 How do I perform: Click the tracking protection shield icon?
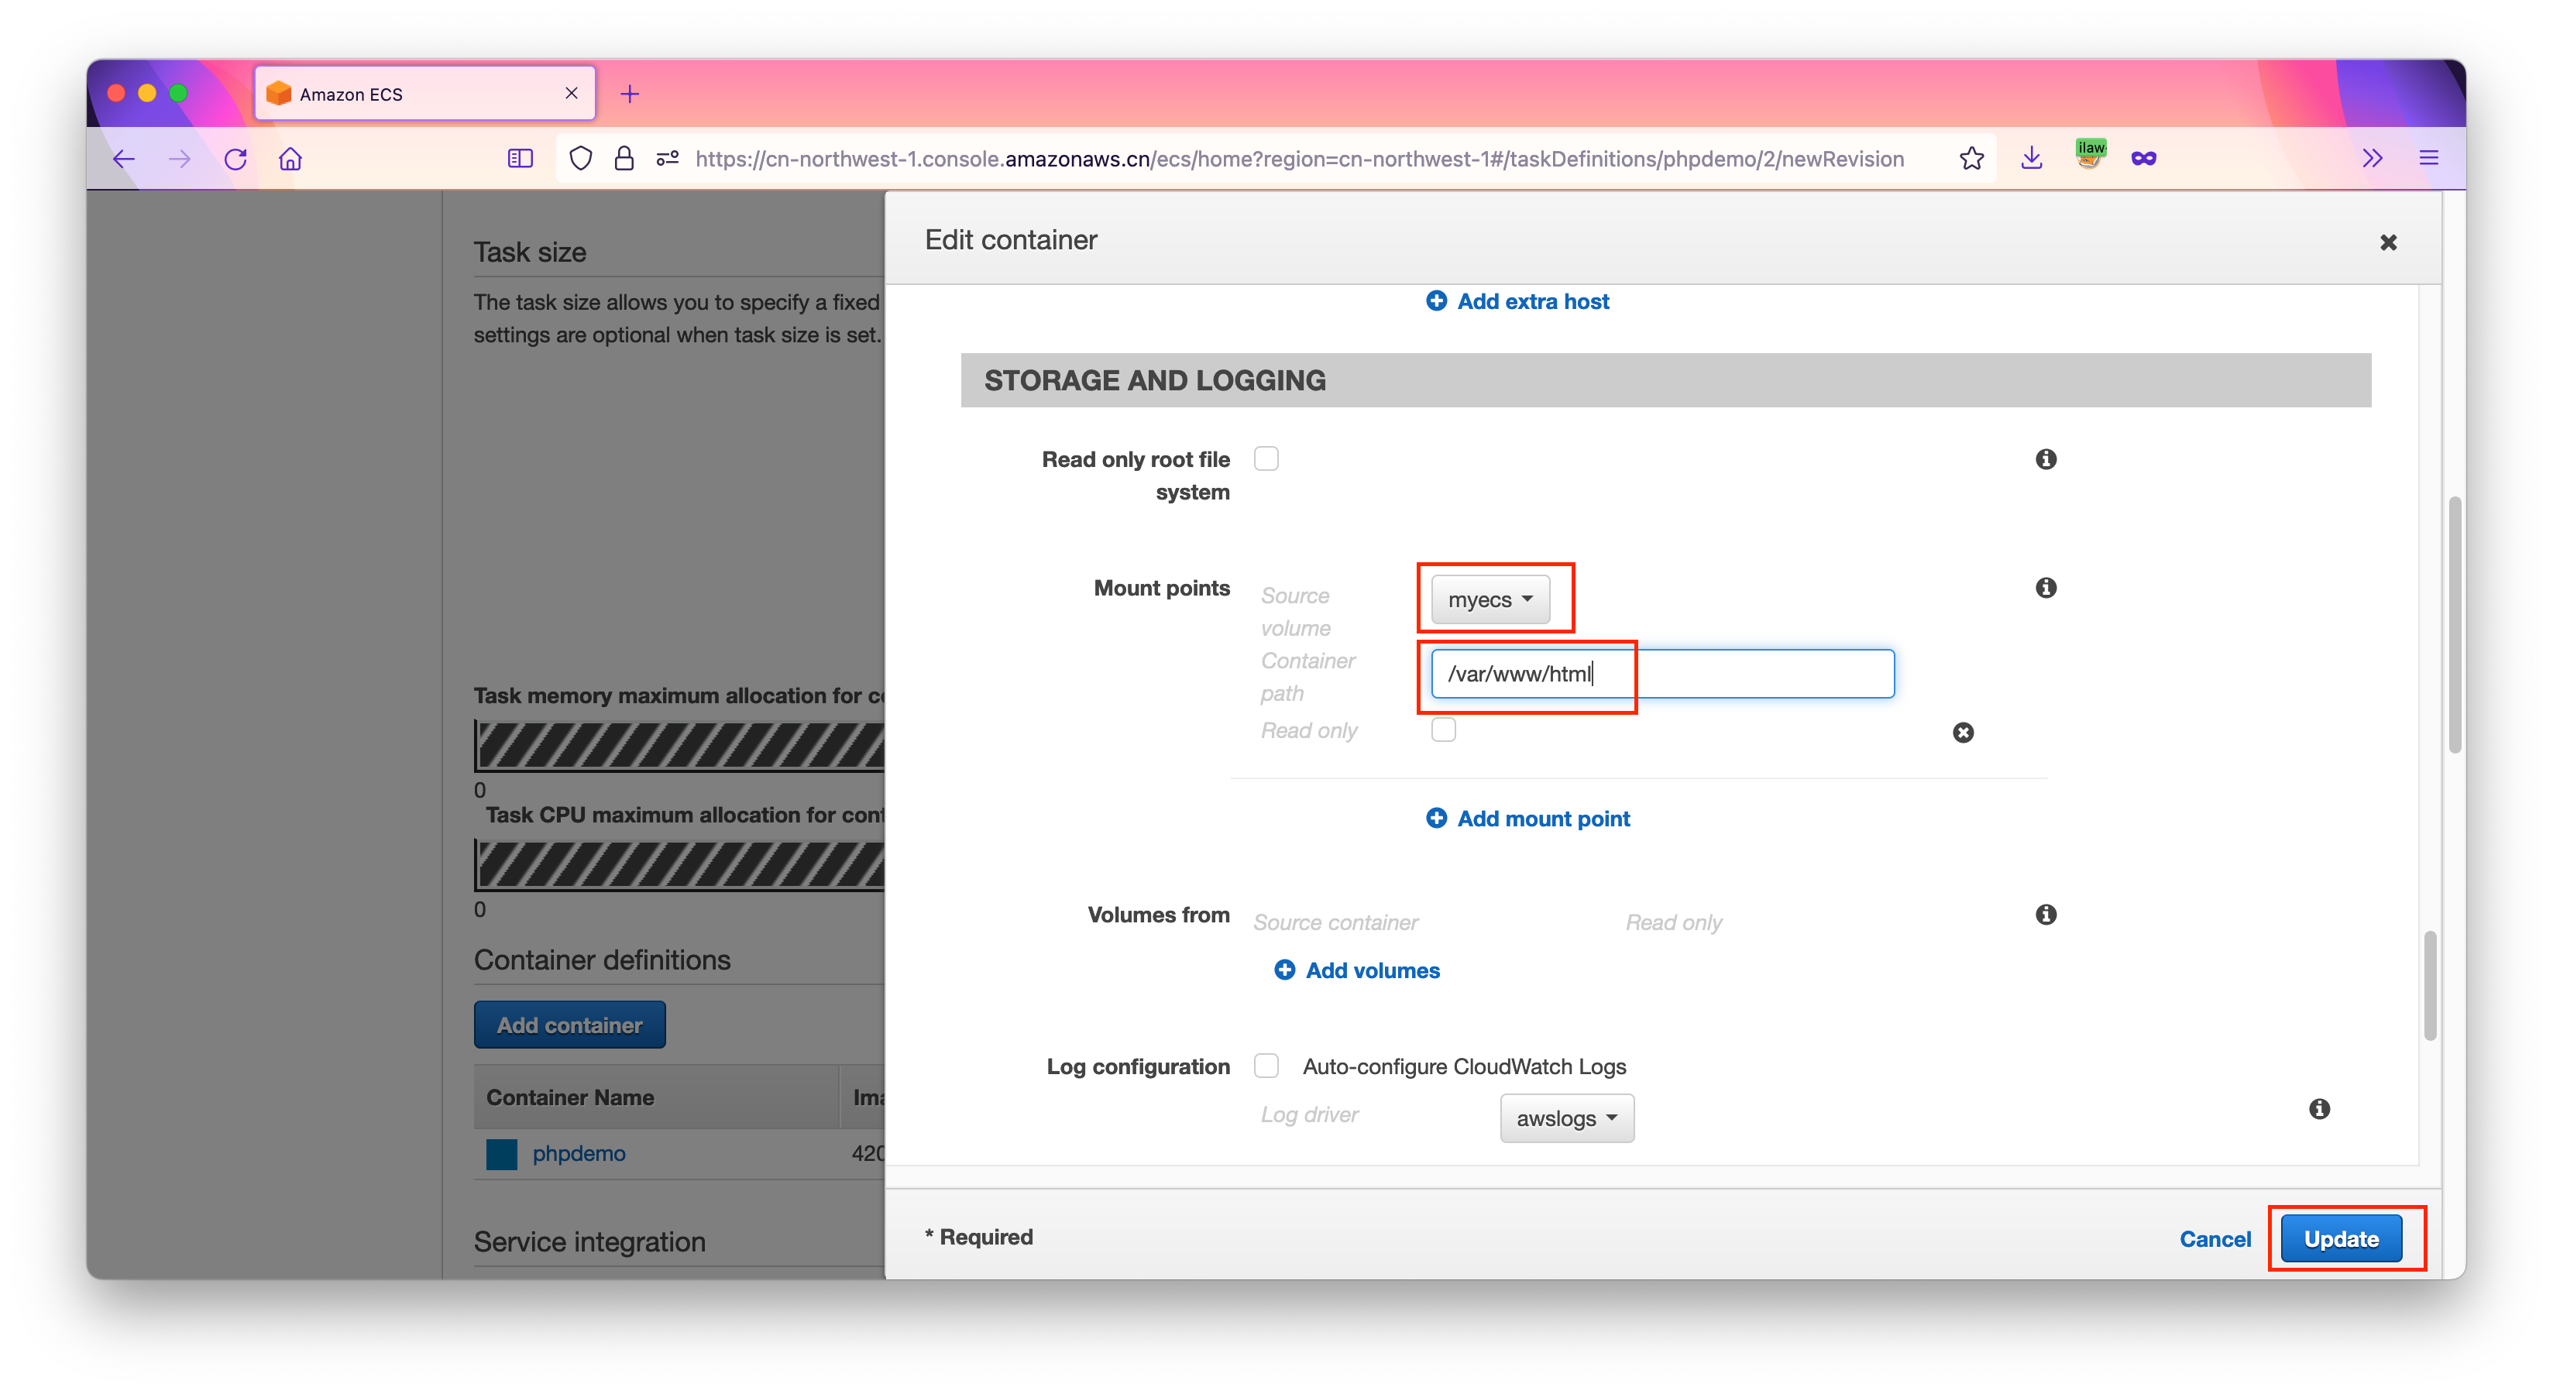pyautogui.click(x=581, y=159)
